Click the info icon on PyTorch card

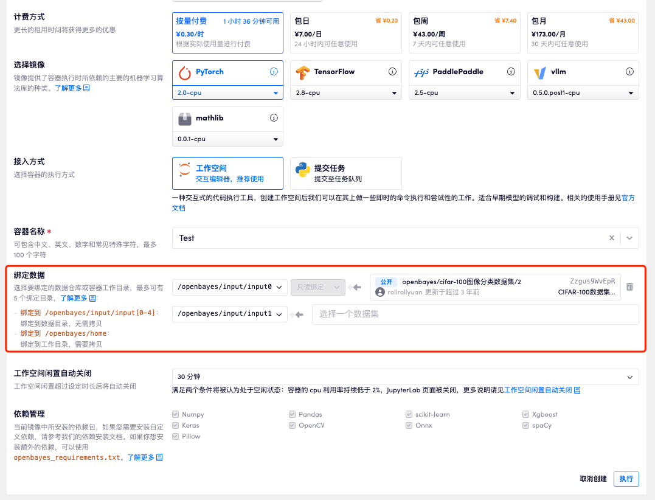coord(274,72)
